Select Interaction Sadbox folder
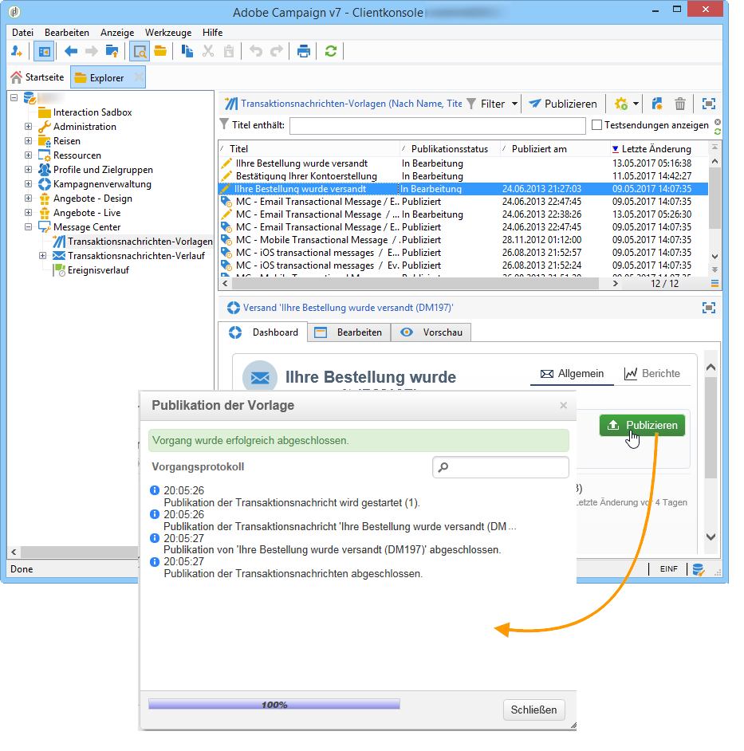The width and height of the screenshot is (744, 751). pyautogui.click(x=93, y=112)
